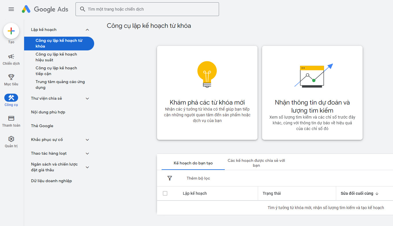393x226 pixels.
Task: Collapse the Lập kế hoạch section
Action: 87,30
